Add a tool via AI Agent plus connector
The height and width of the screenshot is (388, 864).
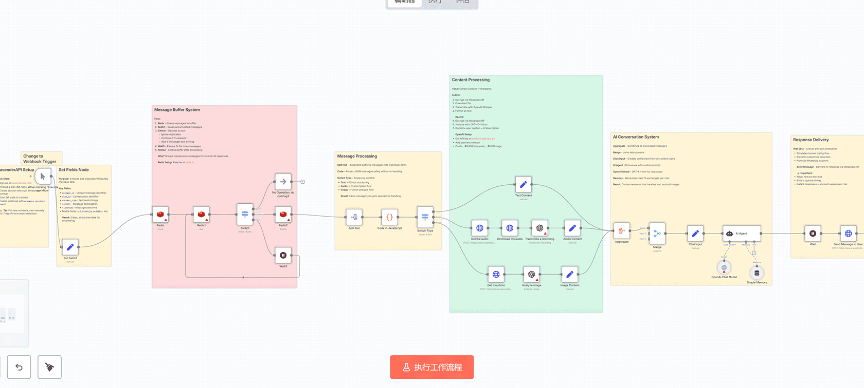click(x=754, y=253)
